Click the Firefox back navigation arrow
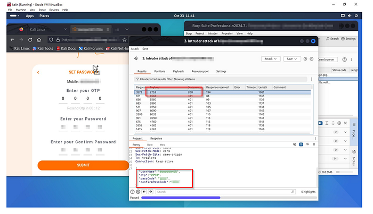373x214 pixels. [12, 40]
